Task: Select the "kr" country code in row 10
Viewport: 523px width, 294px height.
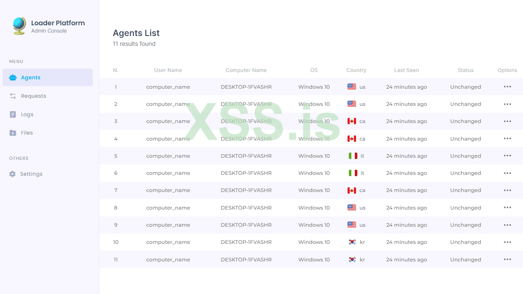Action: (363, 242)
